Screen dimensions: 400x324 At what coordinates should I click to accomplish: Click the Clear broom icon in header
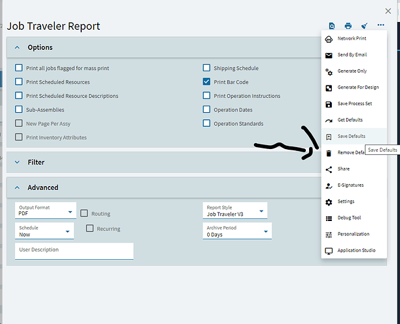[x=364, y=26]
